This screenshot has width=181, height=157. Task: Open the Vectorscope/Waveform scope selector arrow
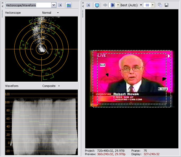pos(54,5)
